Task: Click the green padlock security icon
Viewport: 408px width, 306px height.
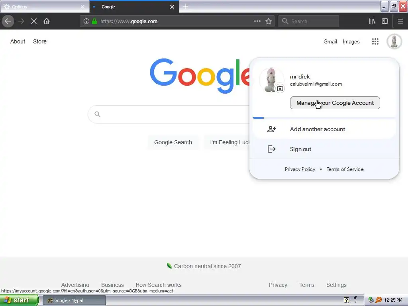Action: pos(94,22)
